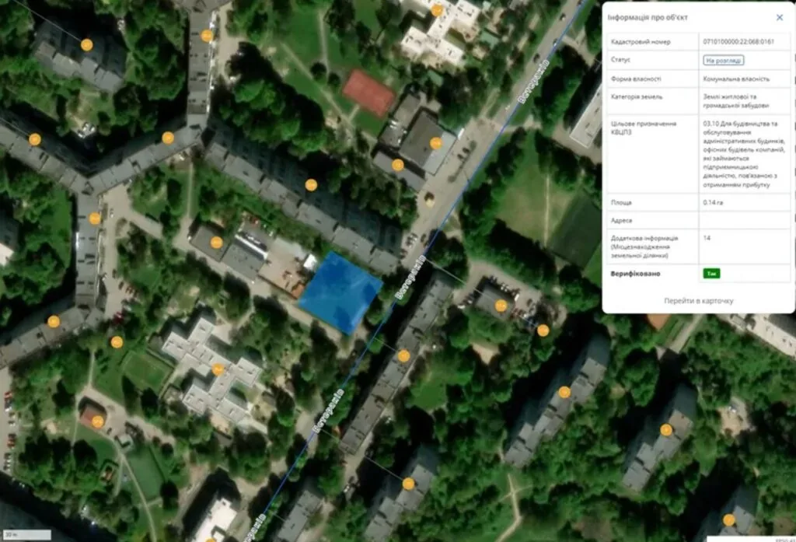Close the object information panel

(x=780, y=17)
